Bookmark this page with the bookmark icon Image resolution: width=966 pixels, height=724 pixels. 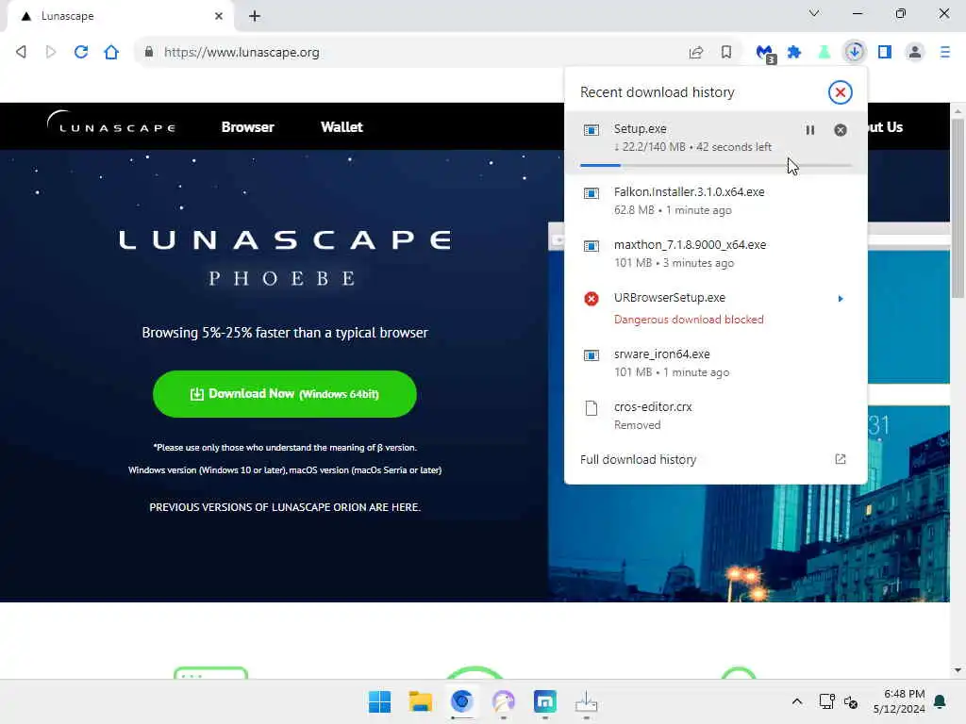[726, 53]
